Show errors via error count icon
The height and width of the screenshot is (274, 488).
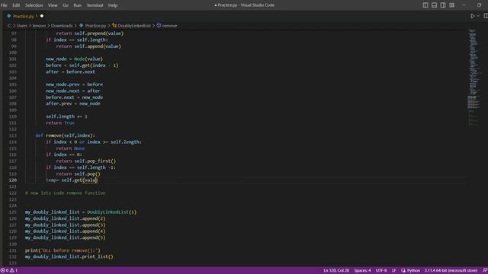(3, 271)
